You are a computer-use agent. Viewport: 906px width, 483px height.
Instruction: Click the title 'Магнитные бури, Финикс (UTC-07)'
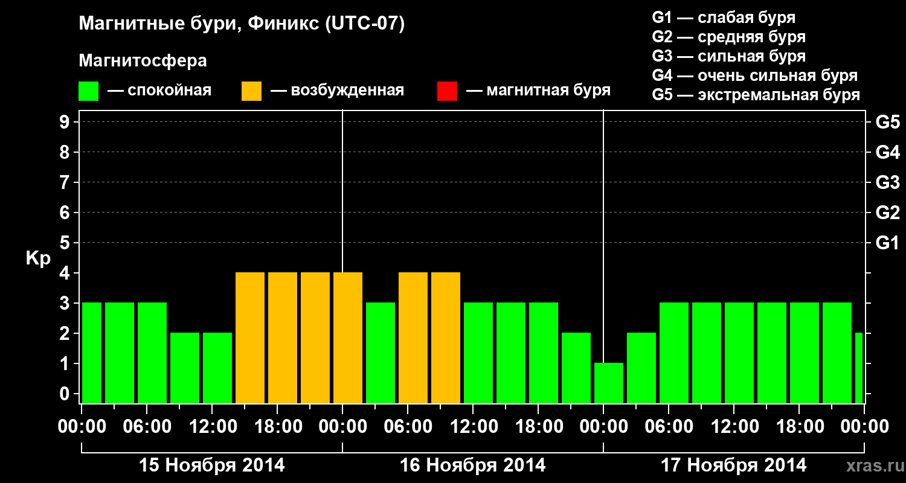242,25
